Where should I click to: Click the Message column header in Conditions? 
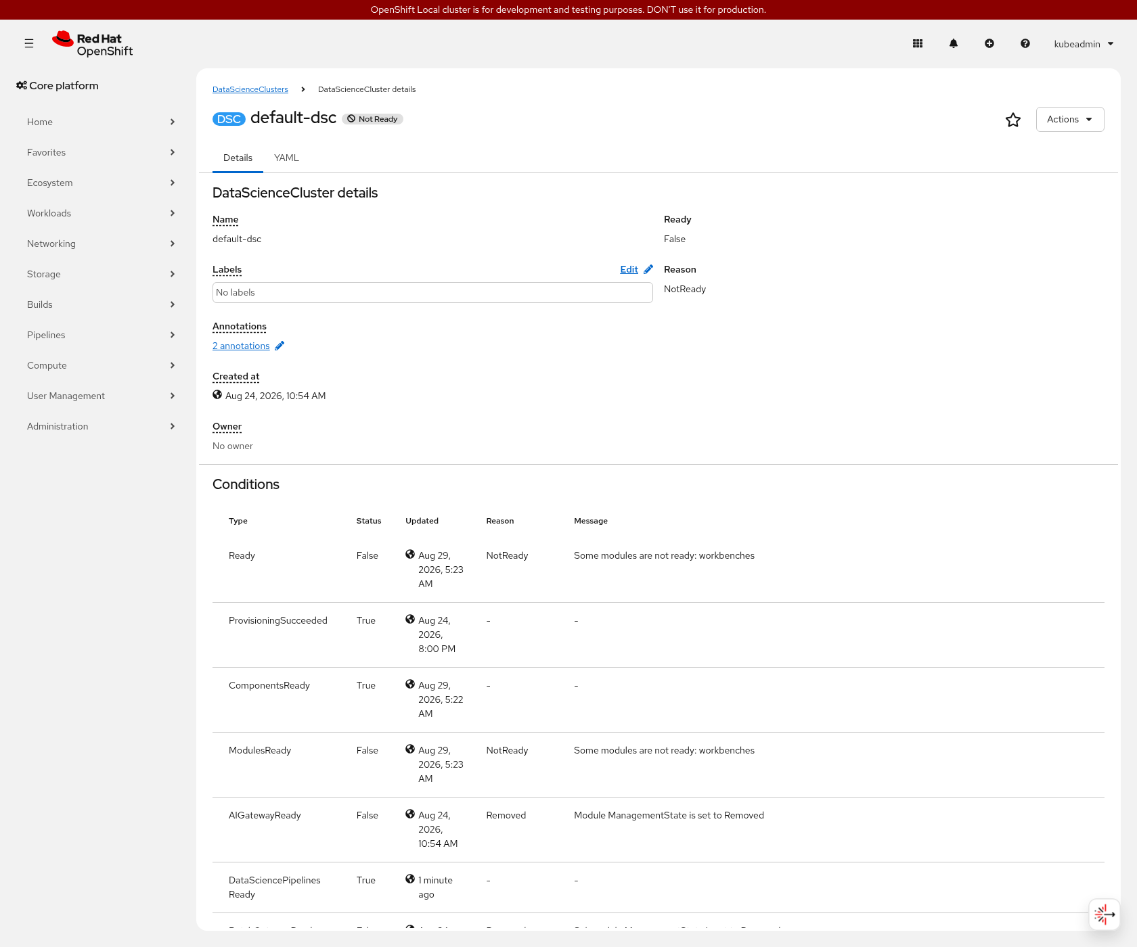pos(591,521)
